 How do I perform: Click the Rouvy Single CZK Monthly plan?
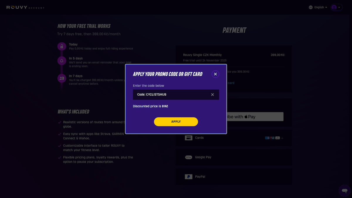point(202,55)
